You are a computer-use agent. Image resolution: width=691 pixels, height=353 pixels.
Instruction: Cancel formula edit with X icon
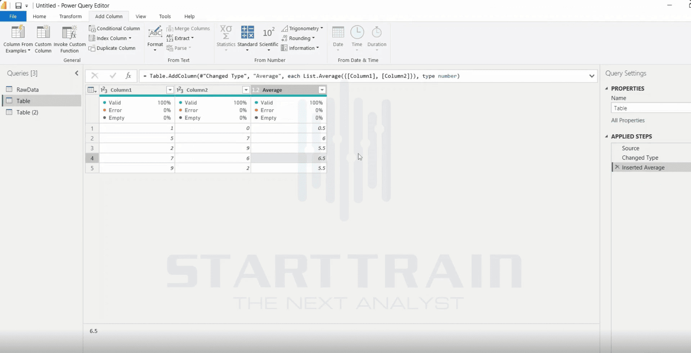[x=95, y=75]
